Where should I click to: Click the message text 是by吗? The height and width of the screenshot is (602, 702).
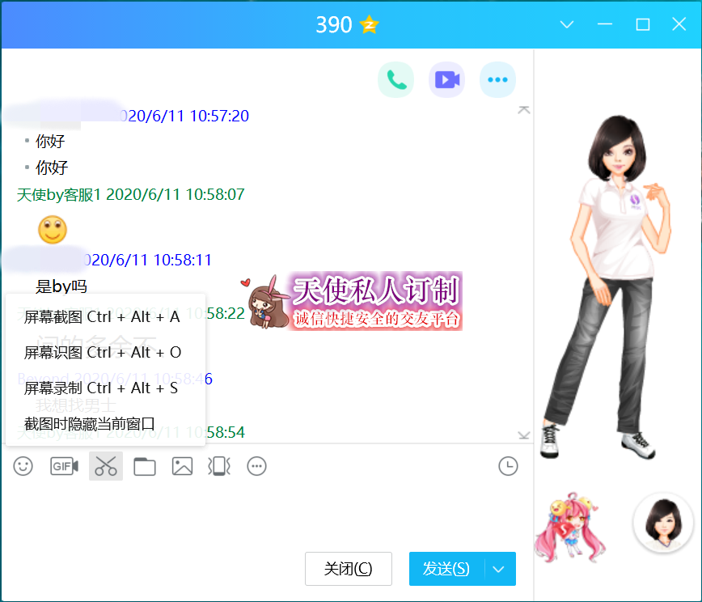[61, 286]
